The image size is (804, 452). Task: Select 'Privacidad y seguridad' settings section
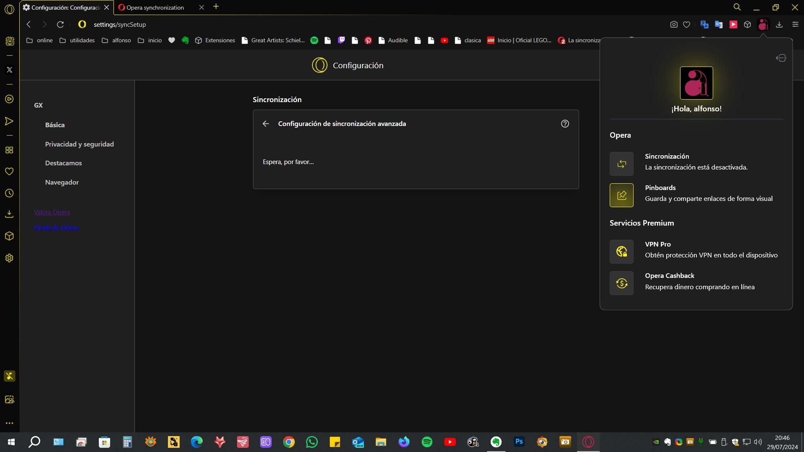[79, 144]
